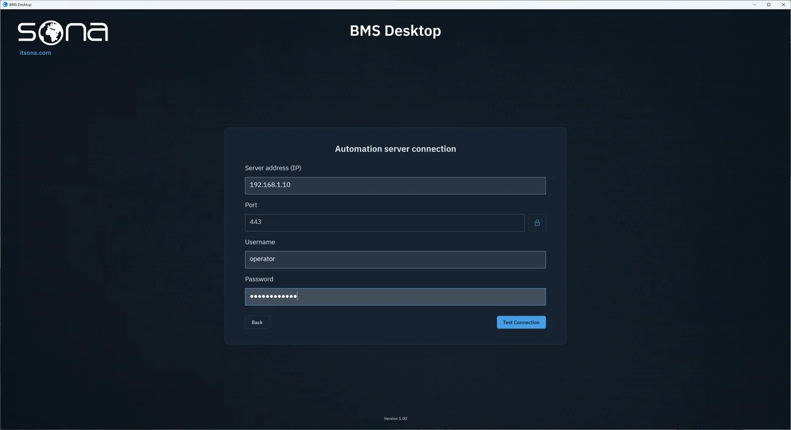Focus the Server address (IP) field
The width and height of the screenshot is (791, 430).
click(395, 186)
